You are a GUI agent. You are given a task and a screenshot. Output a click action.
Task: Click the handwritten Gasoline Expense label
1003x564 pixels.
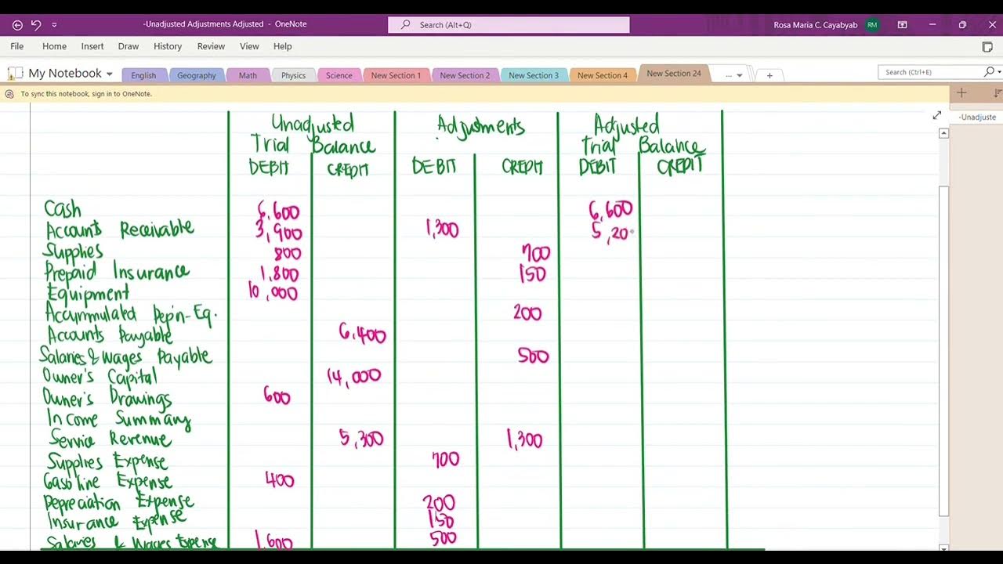coord(107,481)
